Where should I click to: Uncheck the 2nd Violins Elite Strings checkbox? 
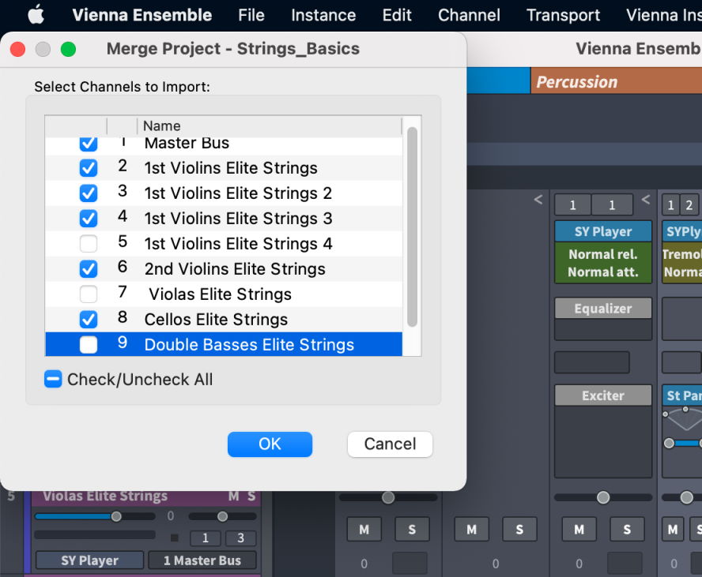[89, 268]
